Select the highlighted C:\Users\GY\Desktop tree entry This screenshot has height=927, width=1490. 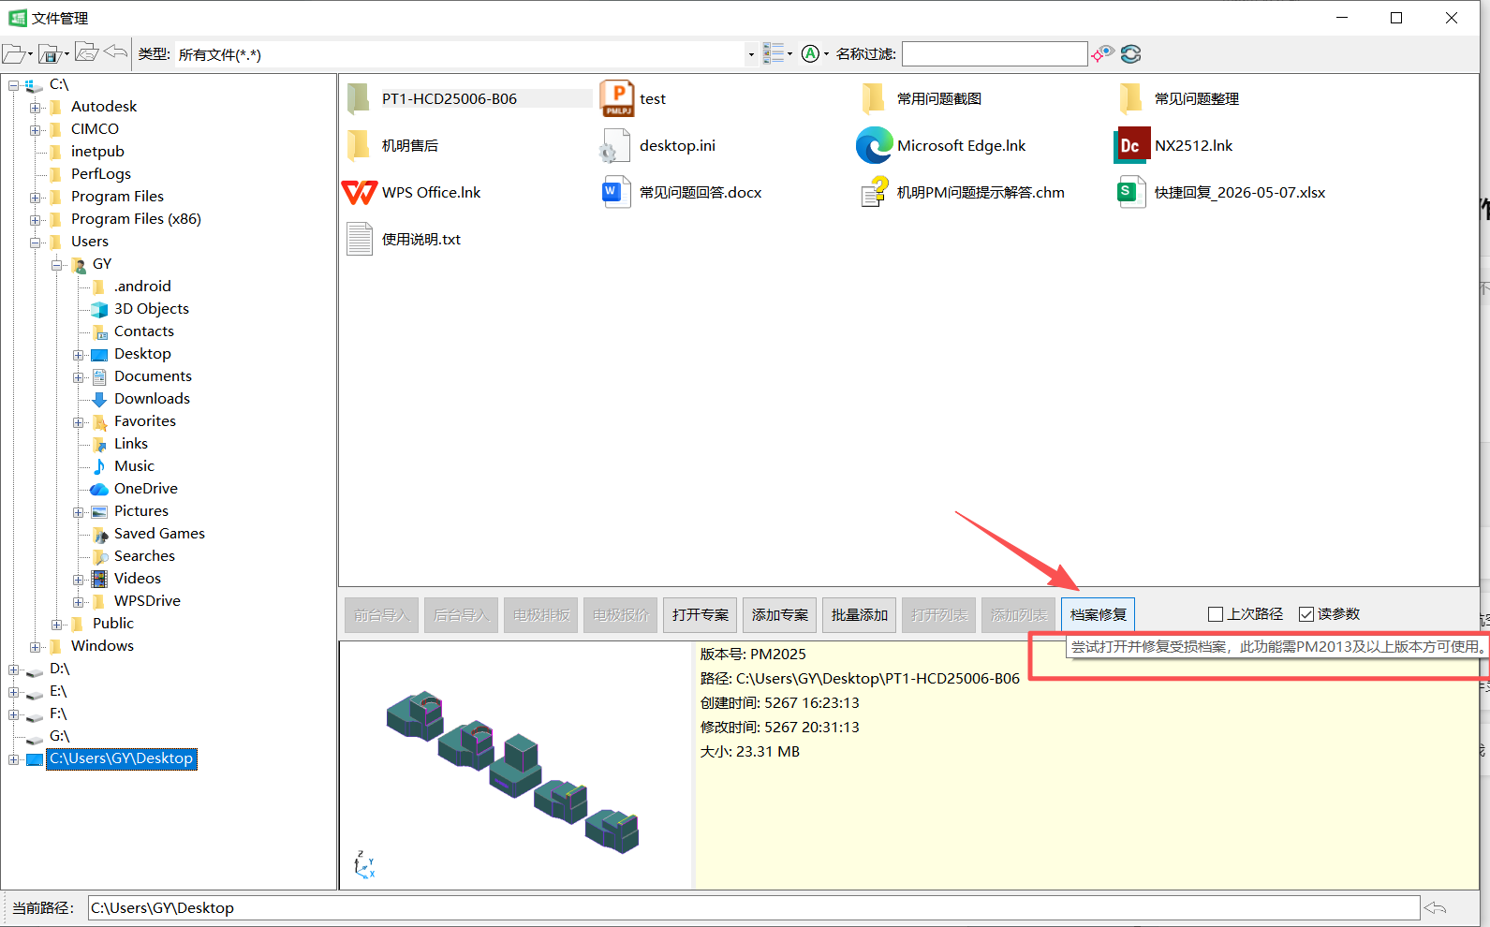(122, 758)
